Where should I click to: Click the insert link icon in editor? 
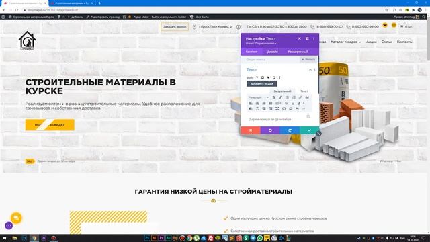coord(300,97)
